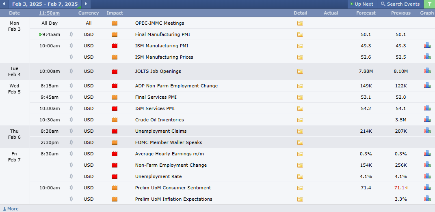Toggle sound alert for FOMC Member Waller Speaks
The image size is (435, 212).
coord(71,142)
